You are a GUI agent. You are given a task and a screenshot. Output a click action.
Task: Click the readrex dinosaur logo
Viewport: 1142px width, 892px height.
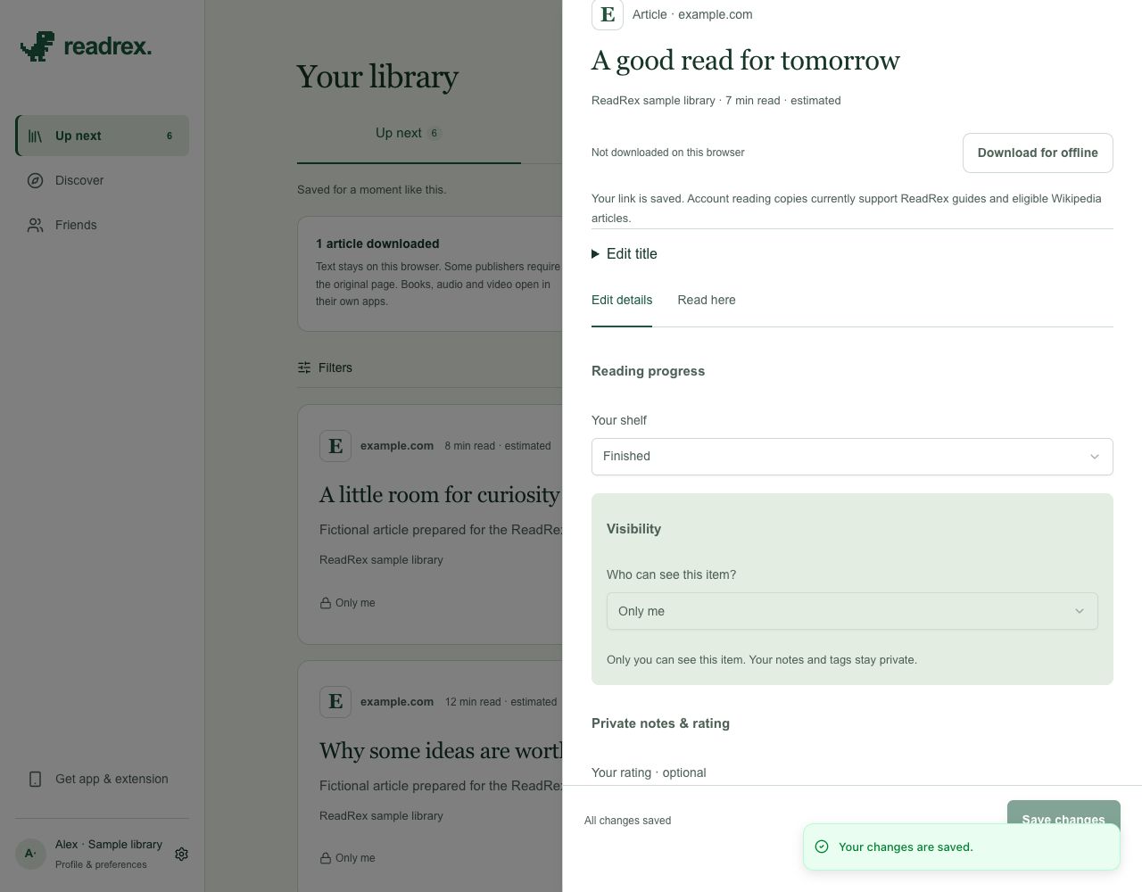click(37, 46)
